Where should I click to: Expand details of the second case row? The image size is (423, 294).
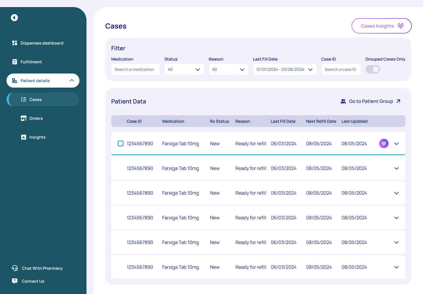pyautogui.click(x=396, y=168)
